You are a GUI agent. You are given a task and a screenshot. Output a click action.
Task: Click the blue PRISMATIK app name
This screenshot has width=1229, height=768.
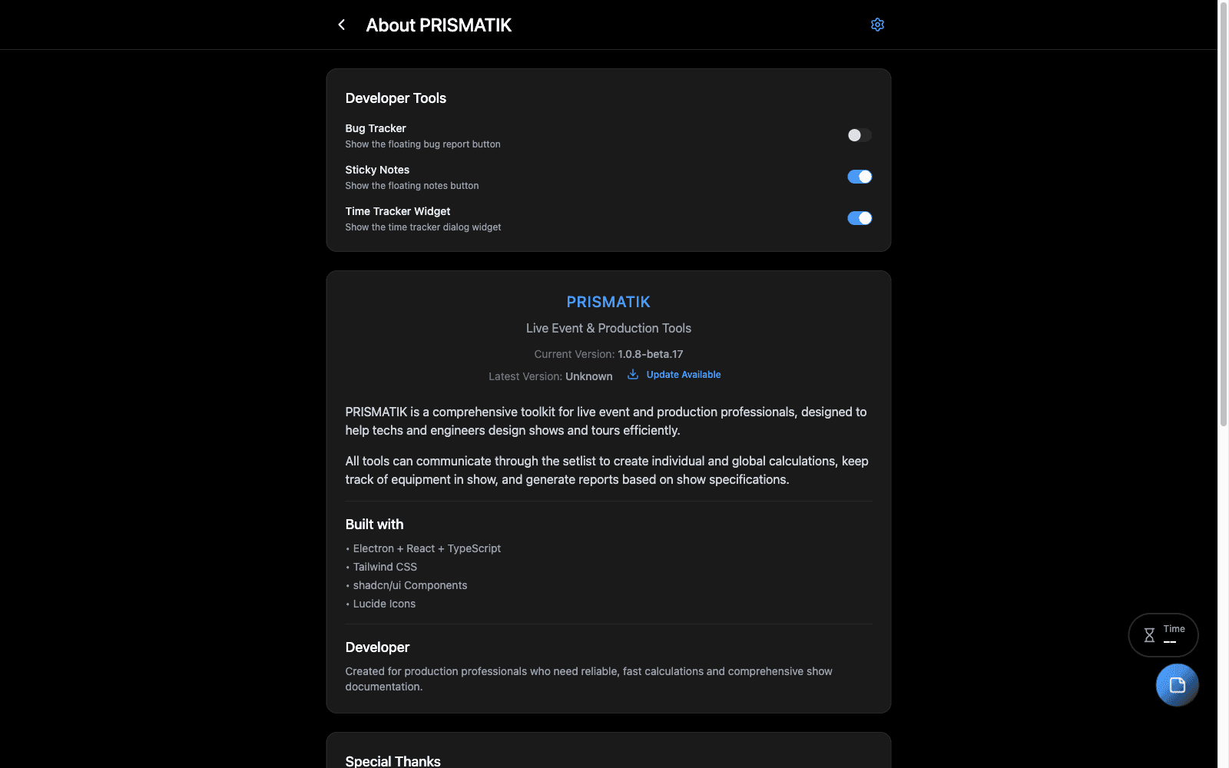(x=608, y=302)
